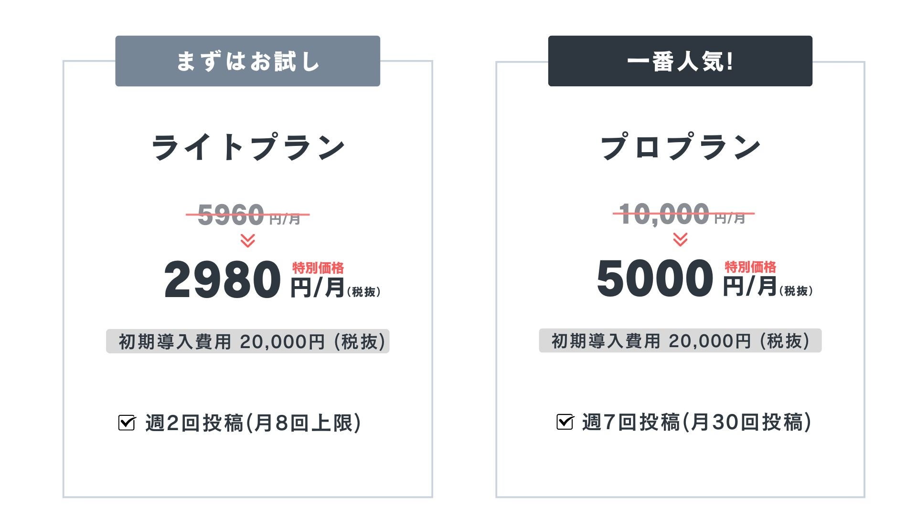Click the checkbox beside 週7回投稿(月30回投稿)
Screen dimensions: 917x515
[x=565, y=422]
